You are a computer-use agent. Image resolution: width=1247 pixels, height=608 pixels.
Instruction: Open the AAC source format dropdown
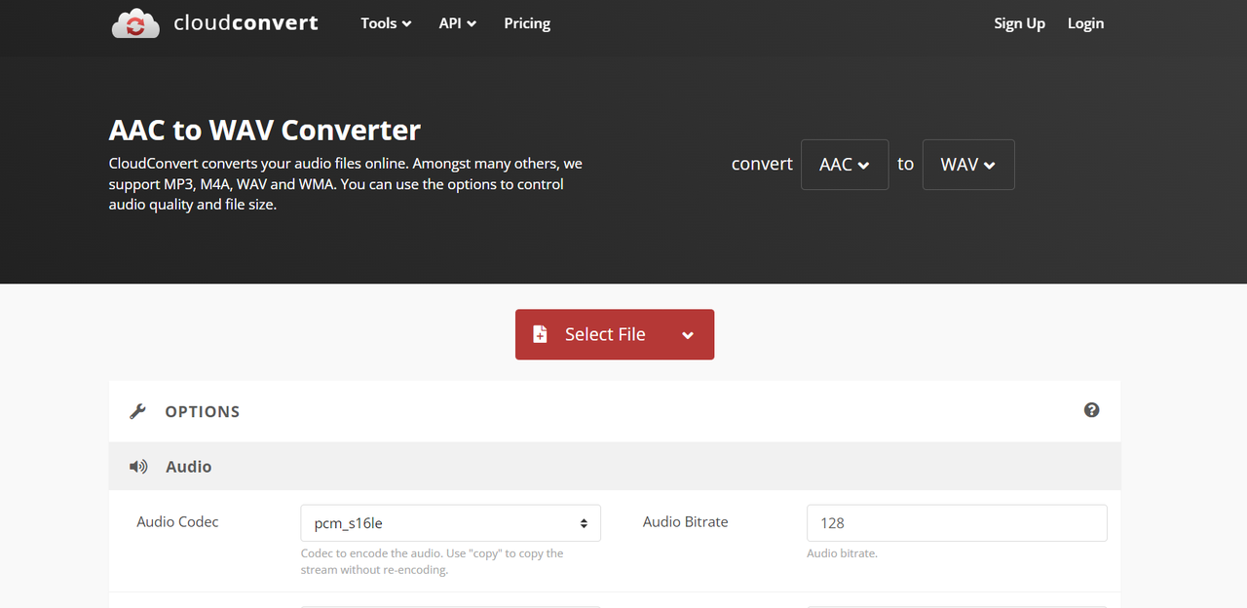(845, 165)
